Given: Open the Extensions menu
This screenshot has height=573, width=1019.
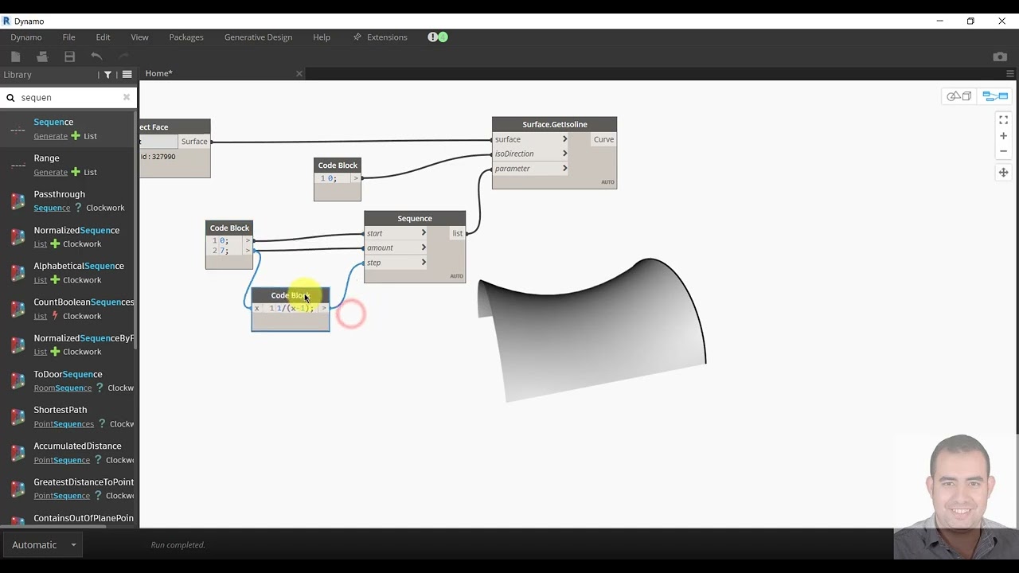Looking at the screenshot, I should tap(381, 37).
